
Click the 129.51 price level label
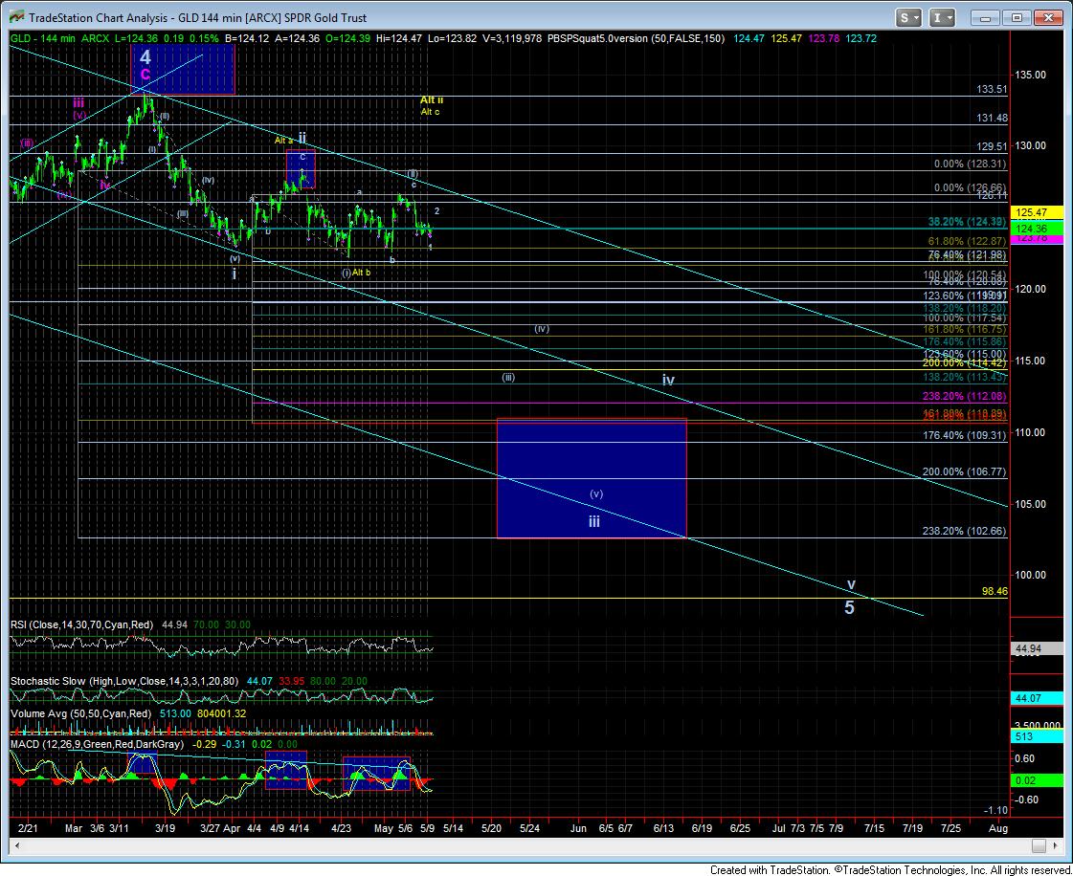[x=992, y=146]
